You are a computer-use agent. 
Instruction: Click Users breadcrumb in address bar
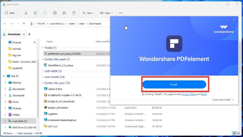coord(72,24)
